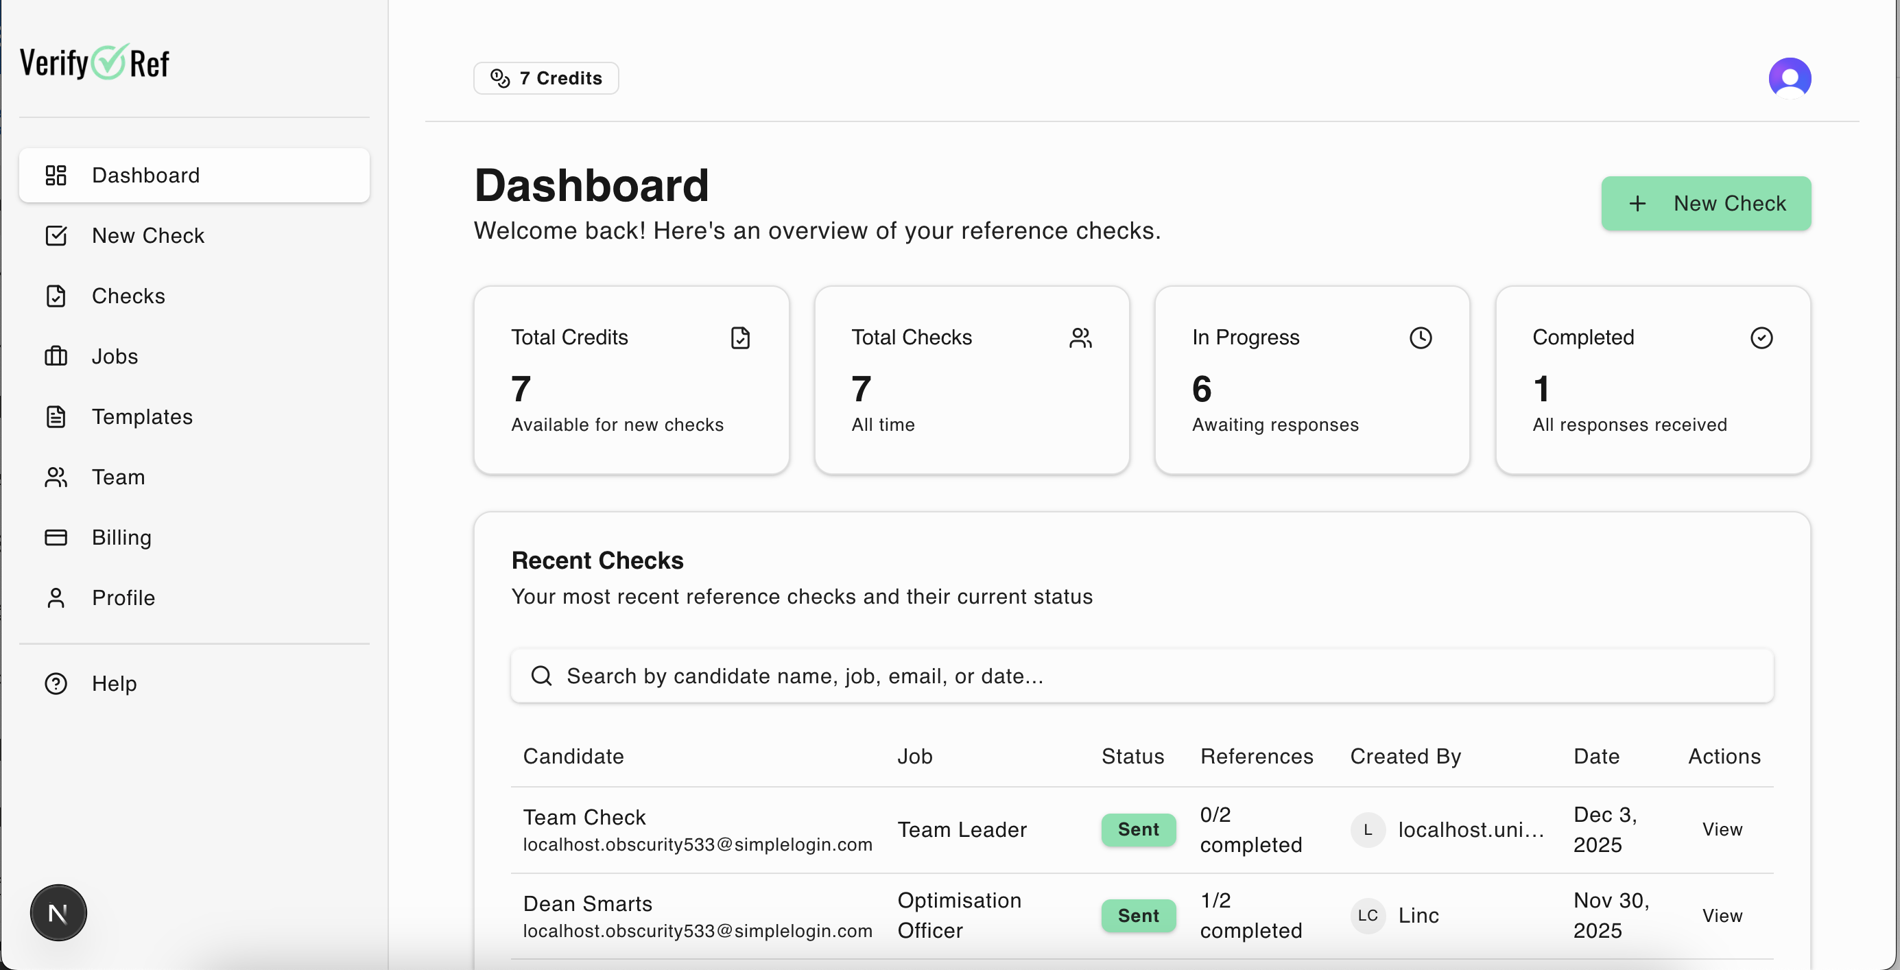Click the magnifier icon in search bar
Screen dimensions: 1900x970
click(541, 676)
